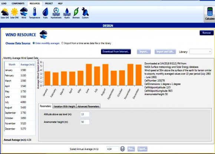Open the Temperature resource

tap(34, 13)
